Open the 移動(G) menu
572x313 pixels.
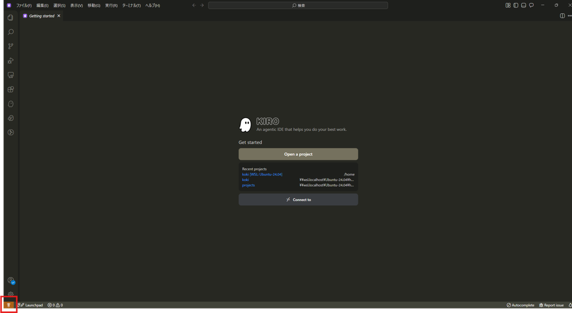[x=94, y=6]
